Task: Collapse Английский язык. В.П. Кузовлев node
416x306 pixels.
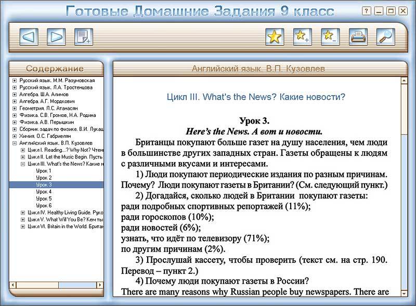Action: click(x=15, y=143)
